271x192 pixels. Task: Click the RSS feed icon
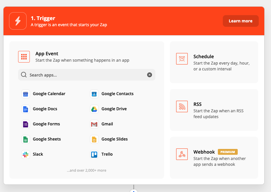182,106
